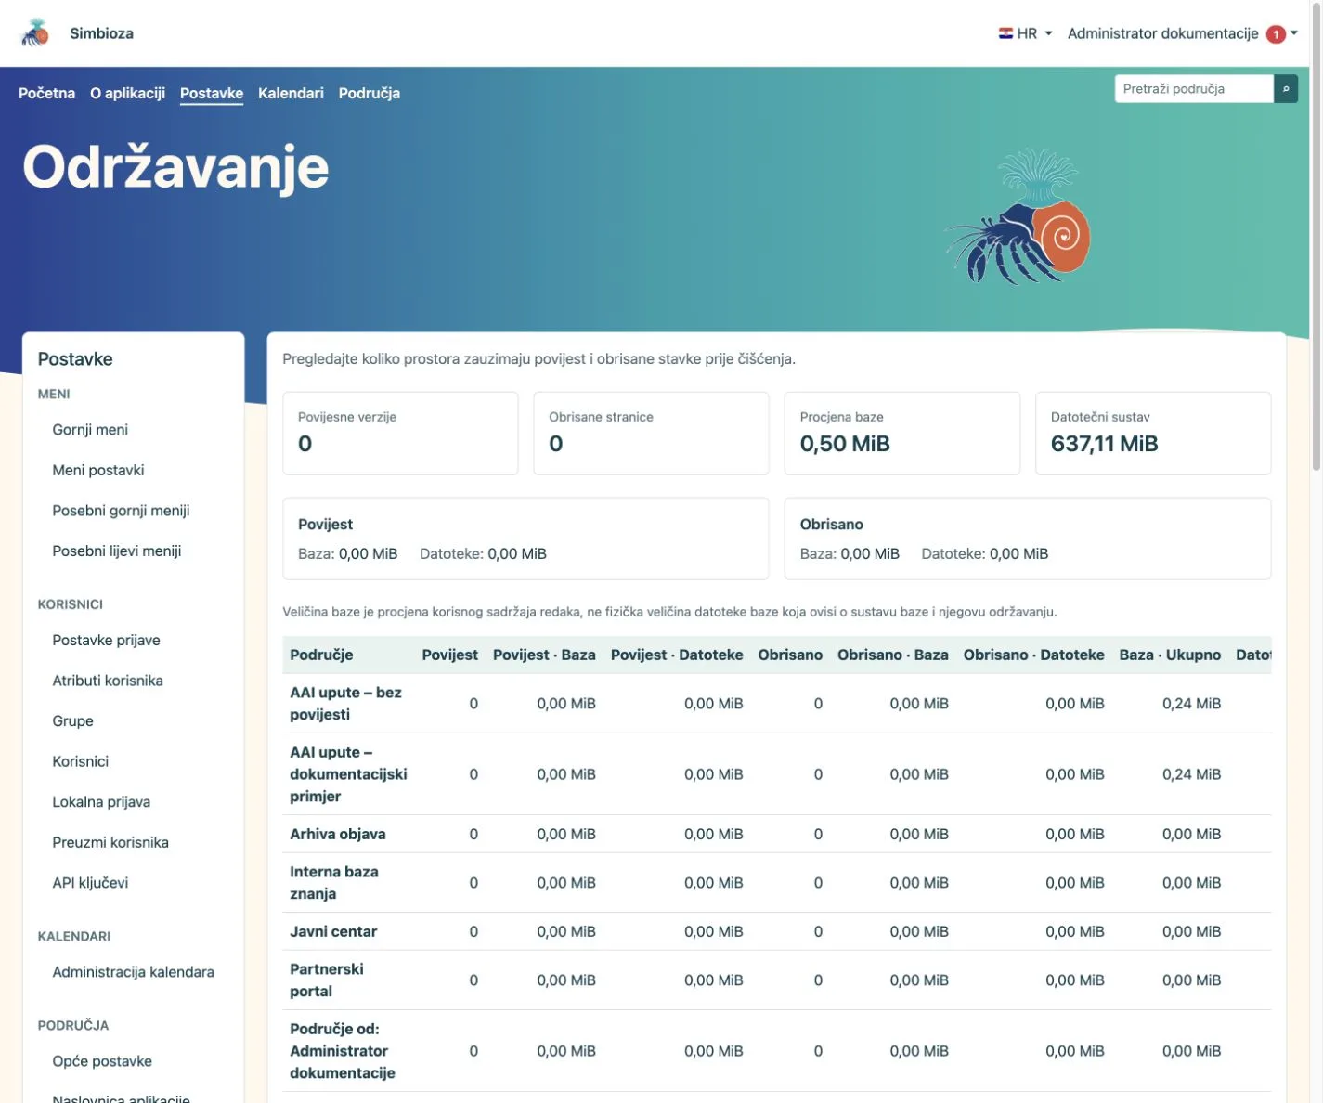Select Postavke nav item

[212, 93]
